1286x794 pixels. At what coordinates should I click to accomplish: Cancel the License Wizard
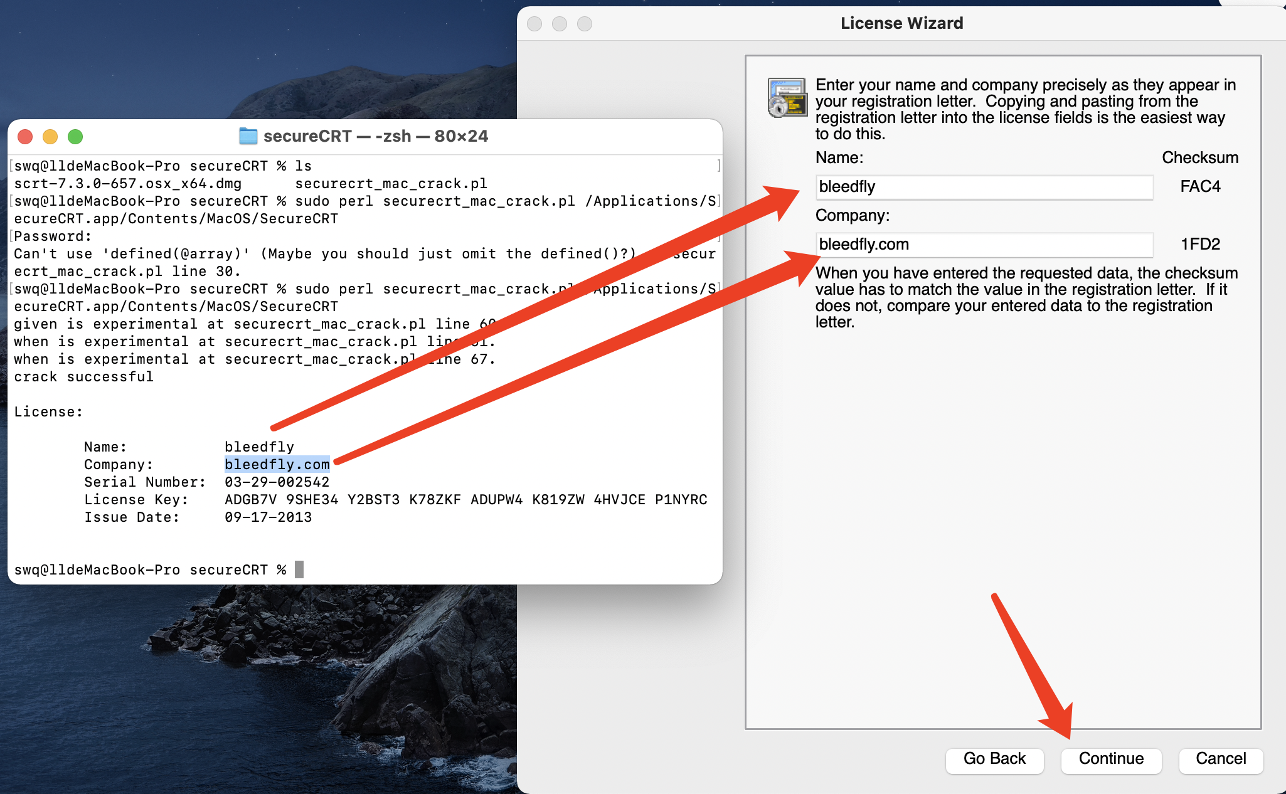click(1220, 759)
